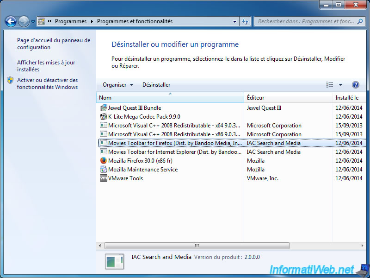Go back with the blue back arrow
Screen dimensions: 370x278
pyautogui.click(x=11, y=21)
